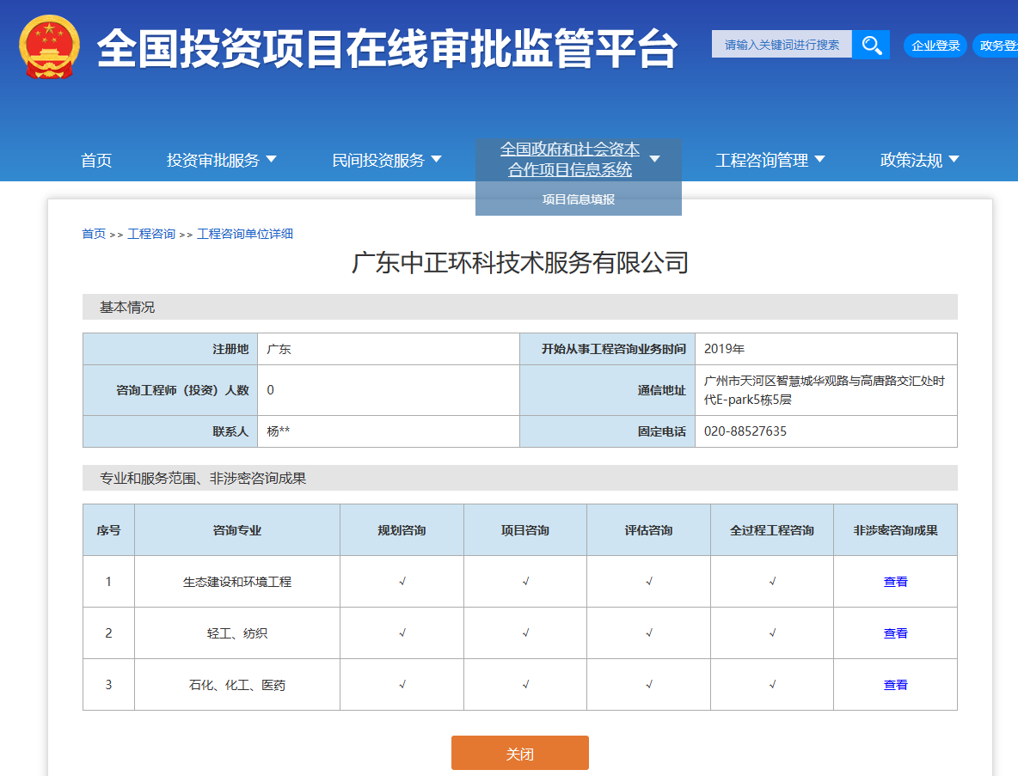Open the 投资审批服务 menu
Viewport: 1018px width, 776px height.
213,160
